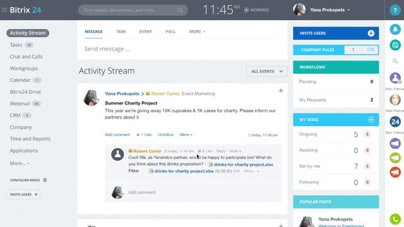Toggle the Working status indicator
The width and height of the screenshot is (404, 227).
point(256,10)
